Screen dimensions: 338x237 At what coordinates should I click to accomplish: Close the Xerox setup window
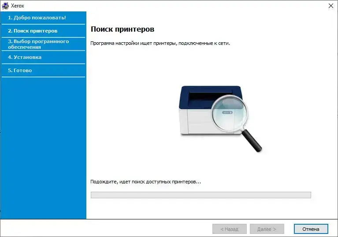(x=331, y=6)
